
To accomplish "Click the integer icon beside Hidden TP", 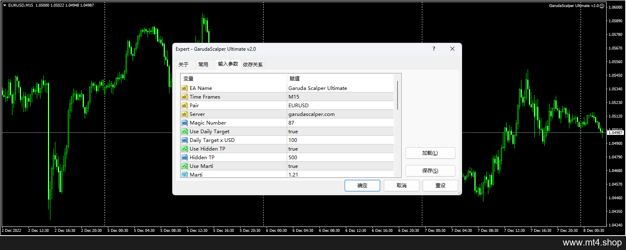I will tap(185, 158).
